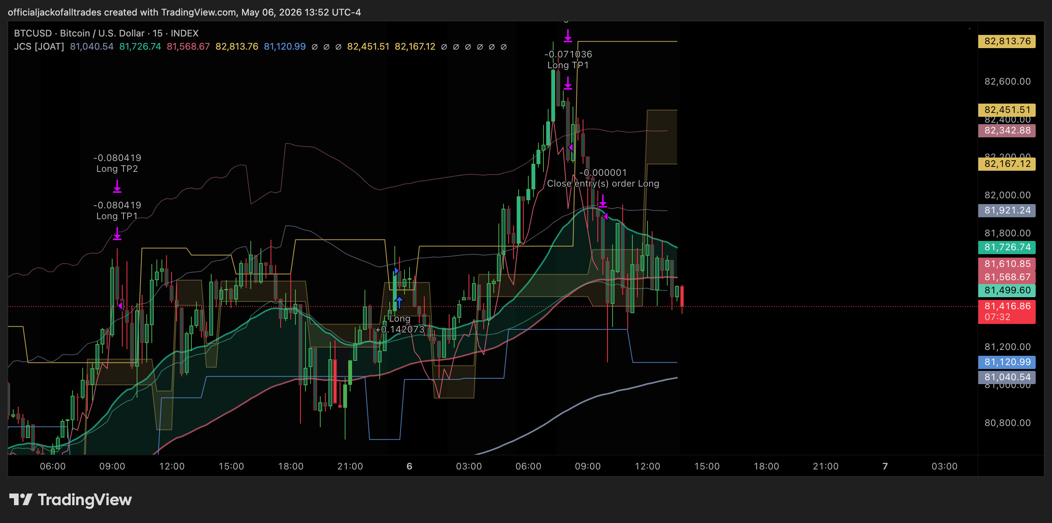This screenshot has height=523, width=1052.
Task: Click the date label 6 on the time axis
Action: click(x=409, y=466)
